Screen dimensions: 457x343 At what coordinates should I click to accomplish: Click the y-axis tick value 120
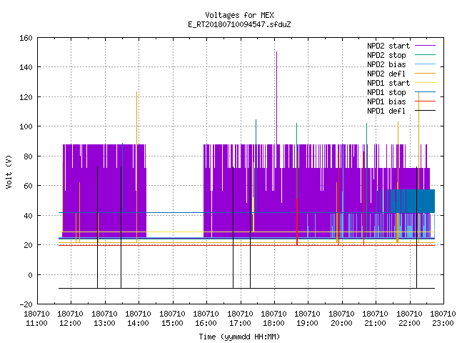[26, 97]
